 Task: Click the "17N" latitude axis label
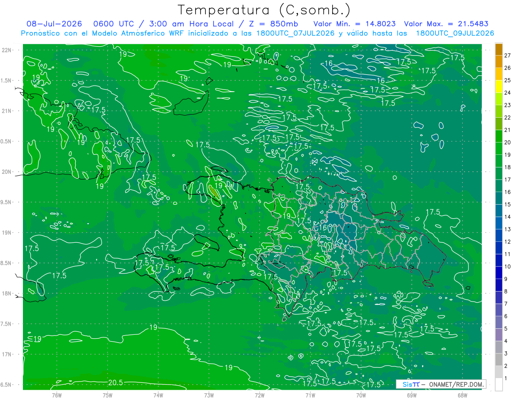(6, 354)
